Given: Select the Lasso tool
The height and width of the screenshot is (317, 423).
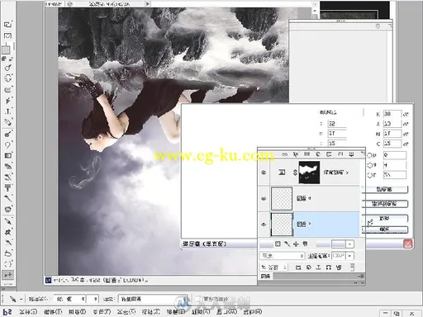Looking at the screenshot, I should coord(7,253).
